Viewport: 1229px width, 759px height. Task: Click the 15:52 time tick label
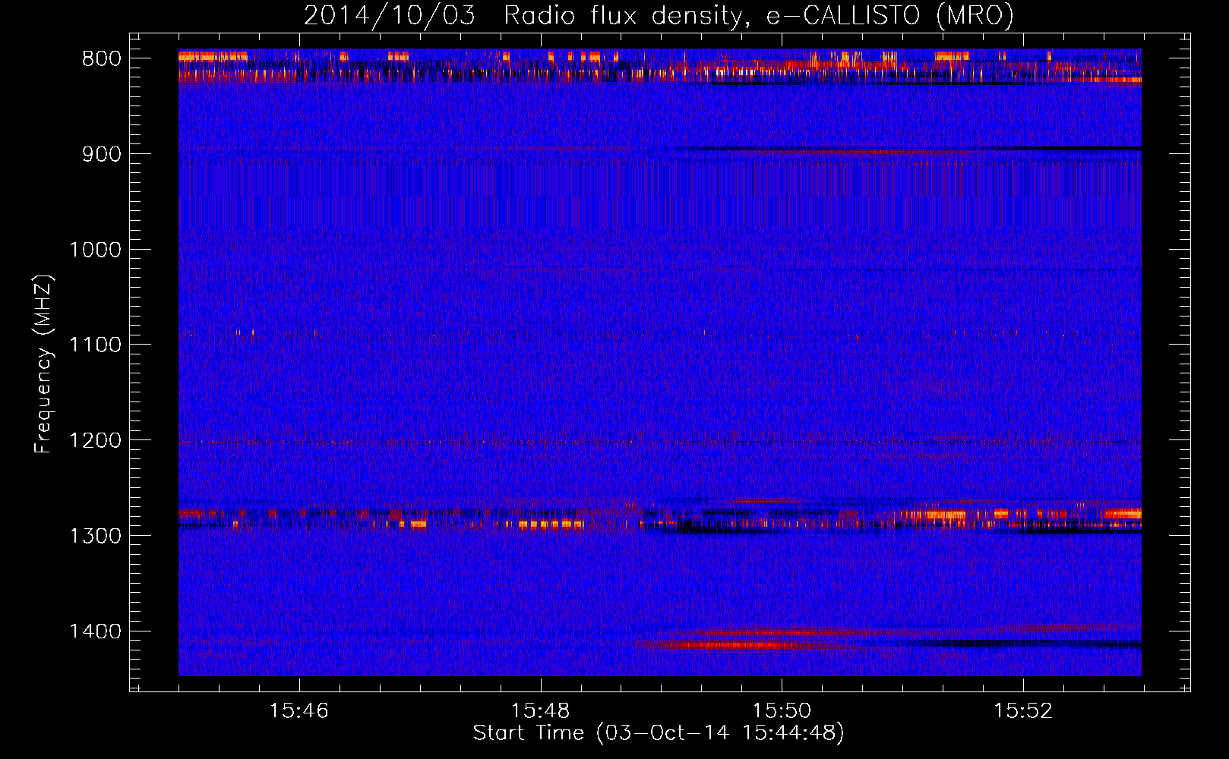1023,711
